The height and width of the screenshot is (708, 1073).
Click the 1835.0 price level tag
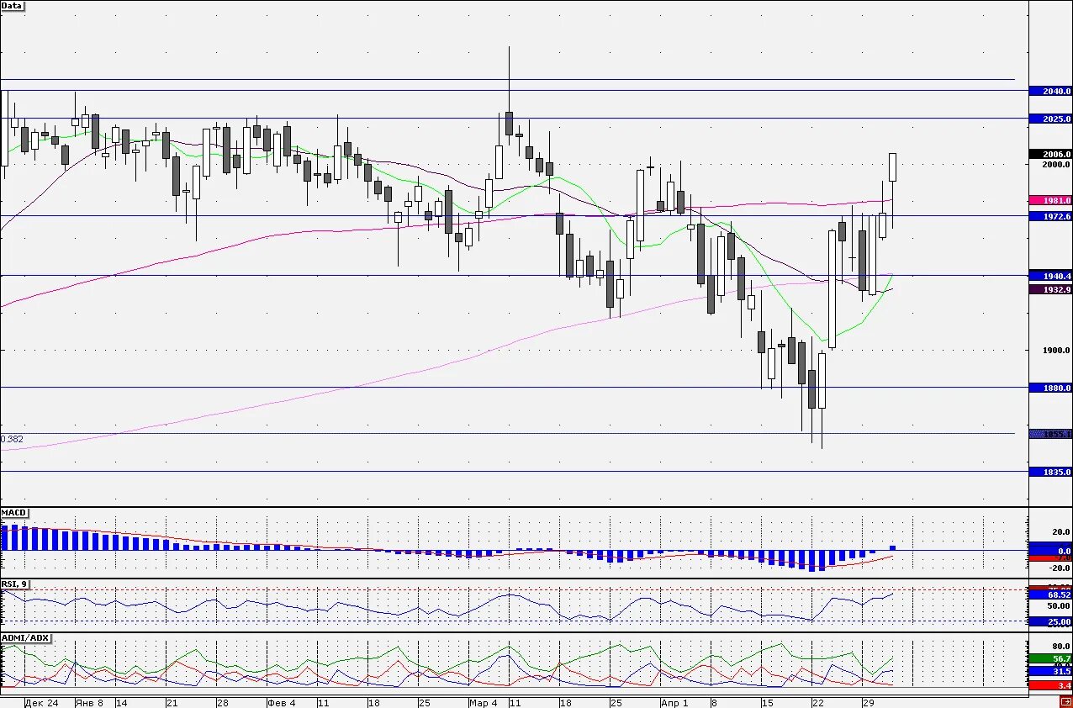point(1050,473)
